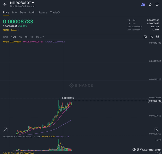
Task: Switch to the Data tab
Action: (x=23, y=12)
